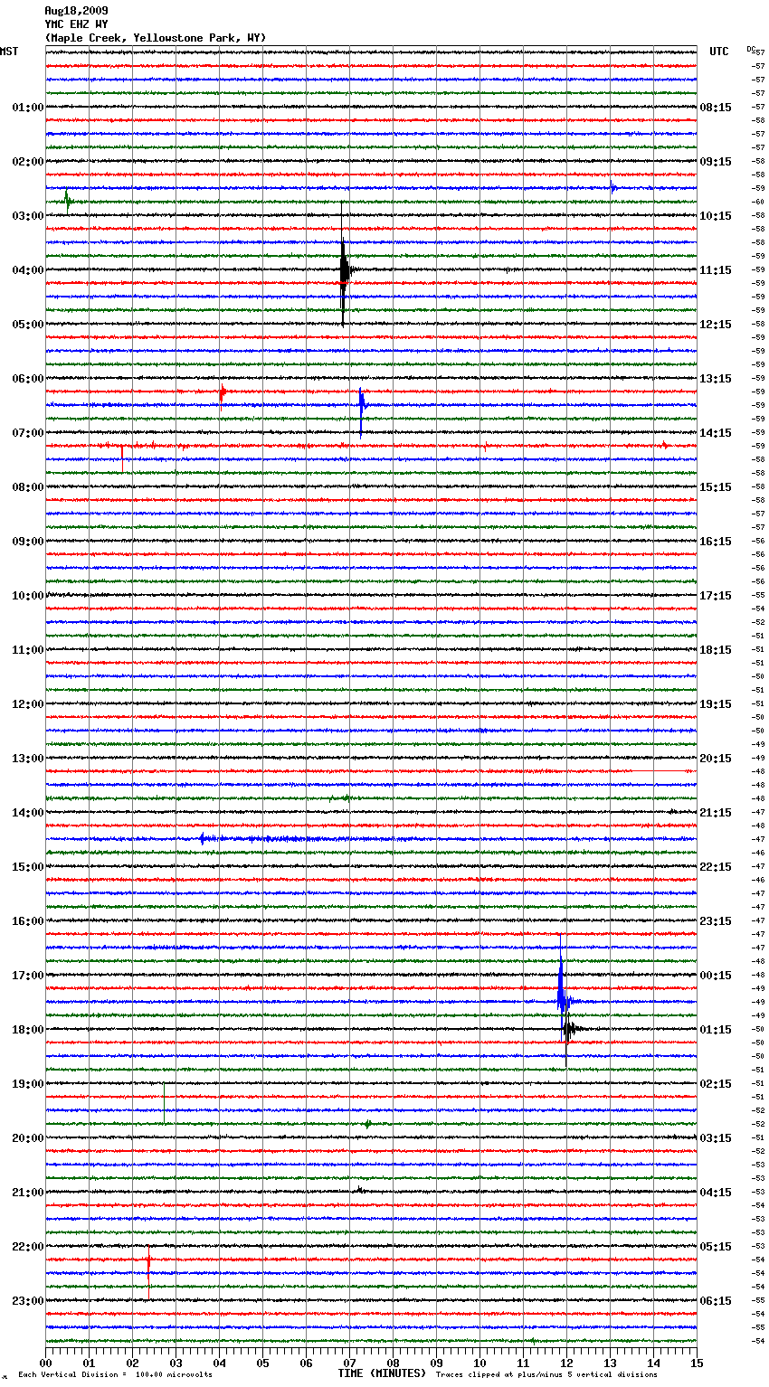Select the "18:00" MST time label
769x1387 pixels.
(28, 1030)
